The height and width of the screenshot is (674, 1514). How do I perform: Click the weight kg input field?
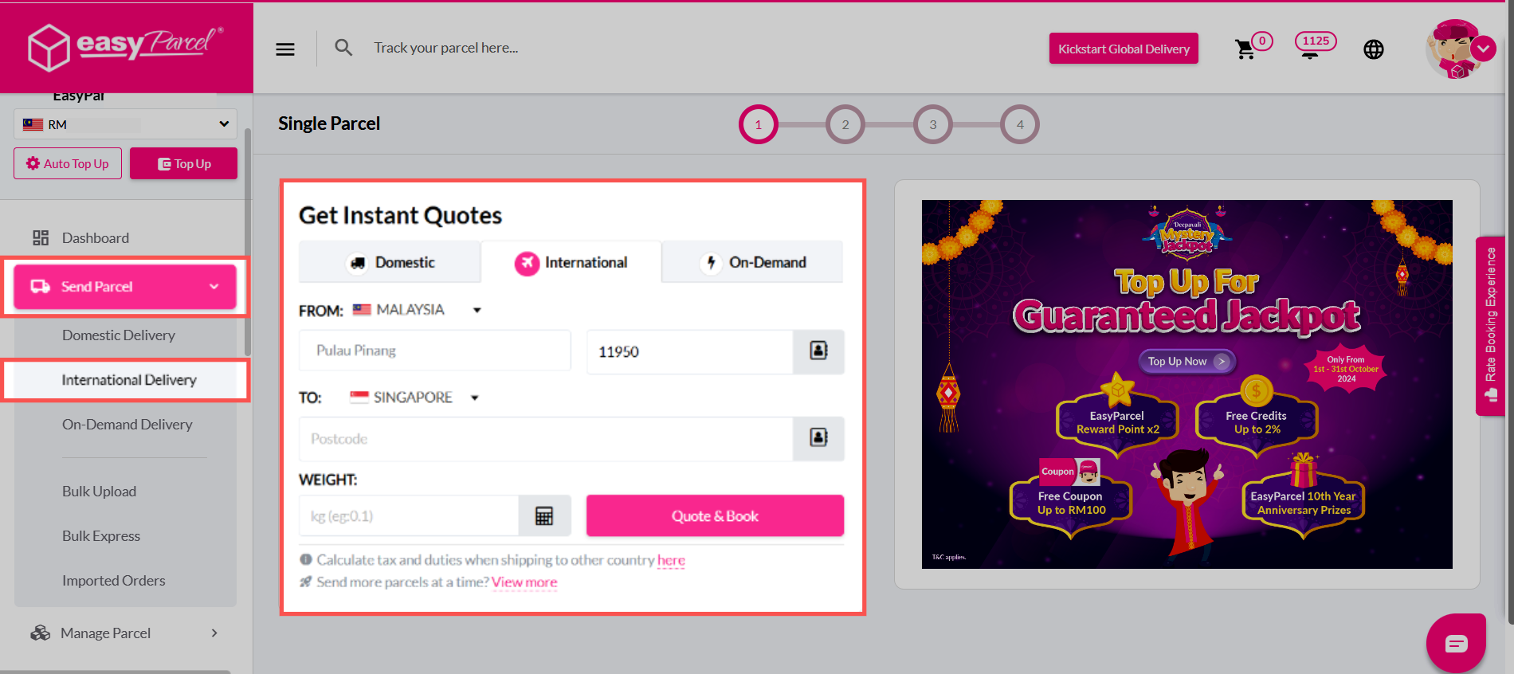409,516
